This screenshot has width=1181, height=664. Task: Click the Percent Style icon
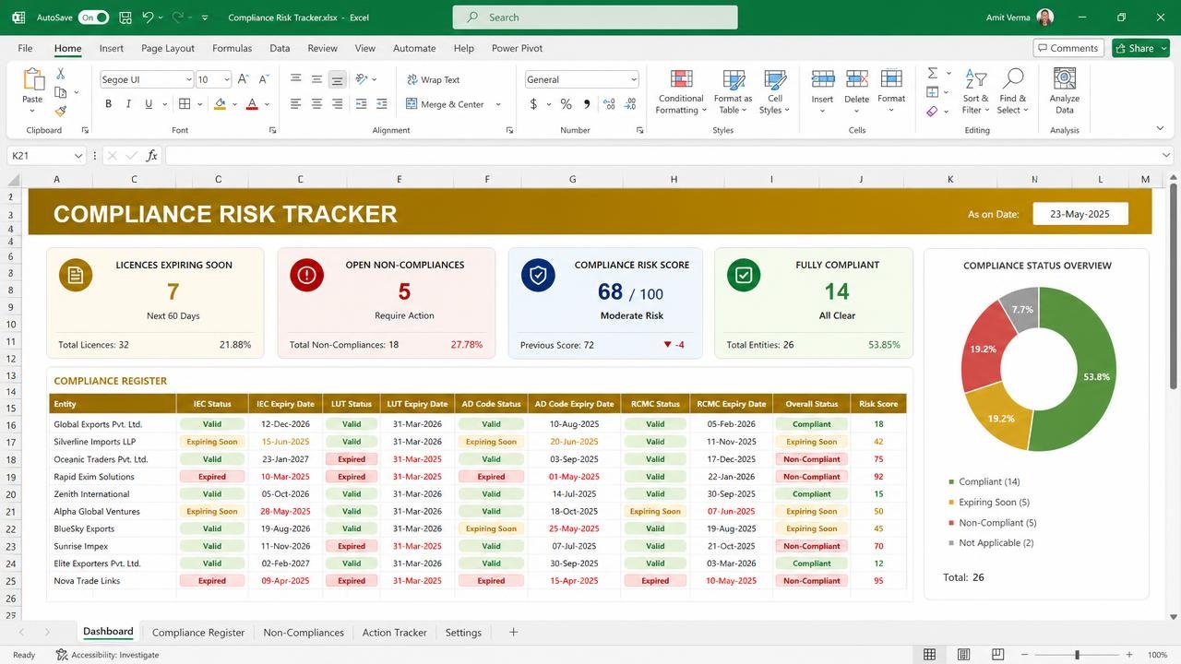pos(566,104)
